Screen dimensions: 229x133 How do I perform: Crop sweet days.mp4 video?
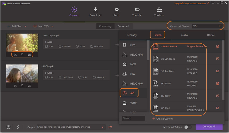click(x=22, y=55)
